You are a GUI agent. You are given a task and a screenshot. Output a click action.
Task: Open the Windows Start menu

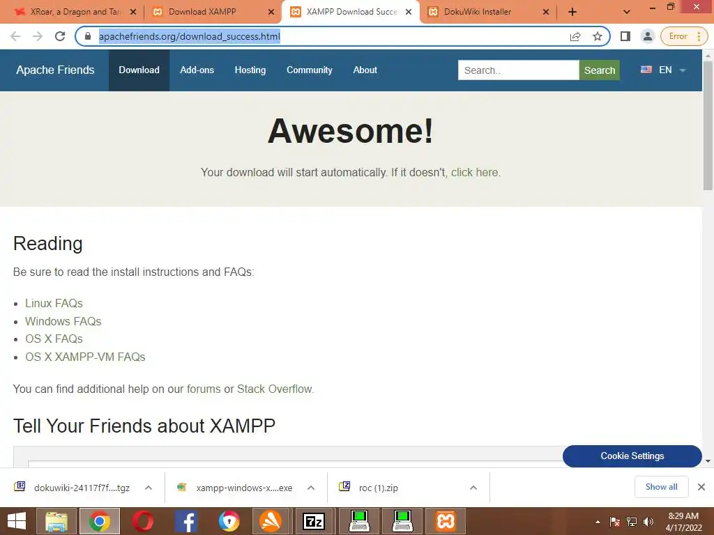[17, 521]
